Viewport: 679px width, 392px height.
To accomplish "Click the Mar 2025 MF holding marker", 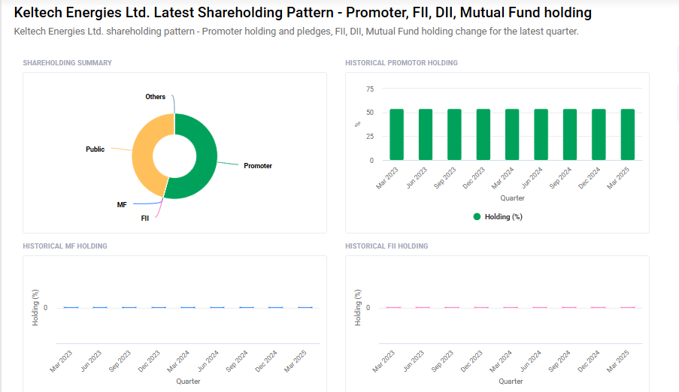I will (x=305, y=308).
